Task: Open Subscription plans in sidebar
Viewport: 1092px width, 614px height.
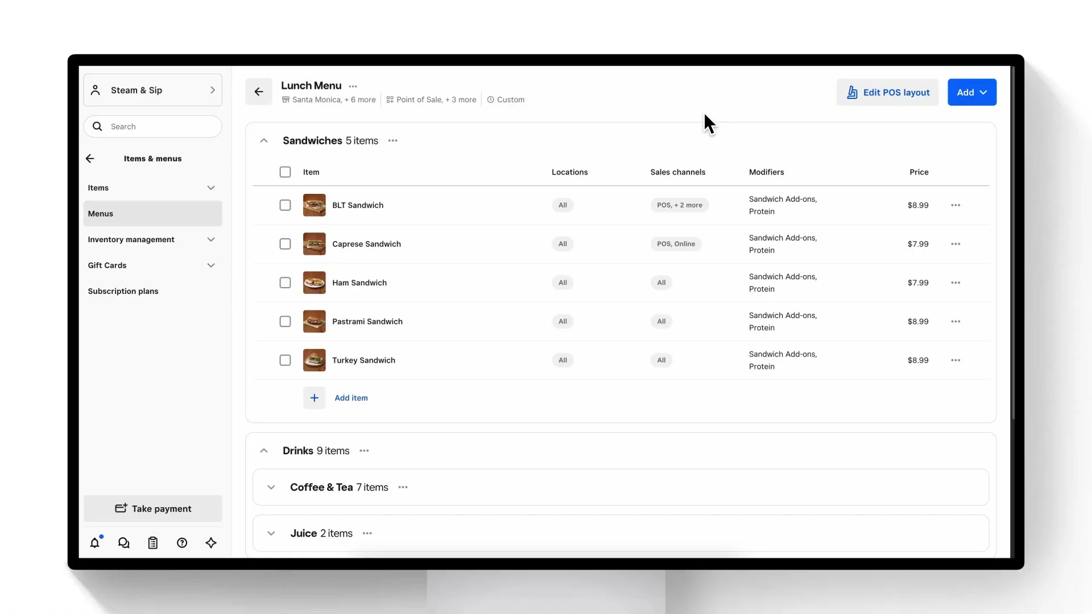Action: pos(123,291)
